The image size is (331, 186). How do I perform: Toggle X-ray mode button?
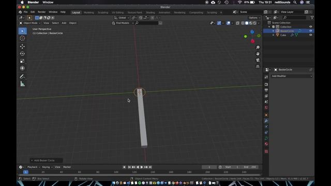tap(237, 23)
